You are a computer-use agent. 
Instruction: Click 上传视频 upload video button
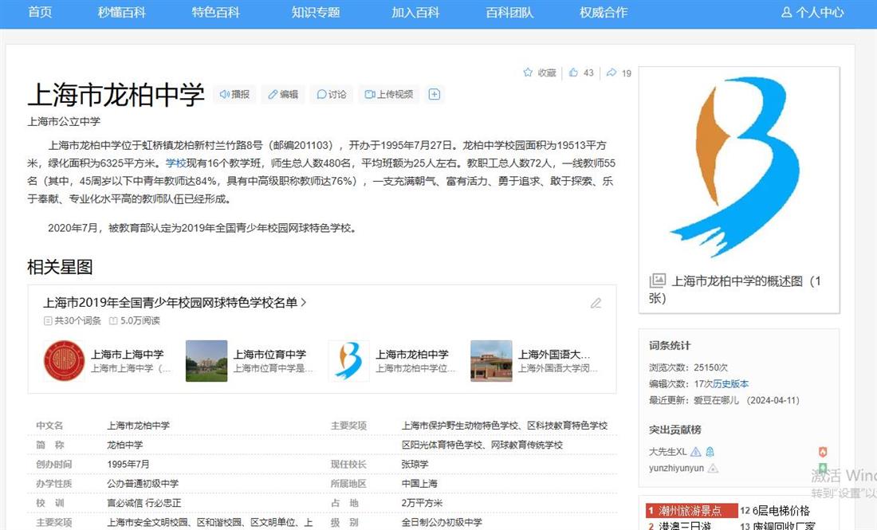point(389,94)
